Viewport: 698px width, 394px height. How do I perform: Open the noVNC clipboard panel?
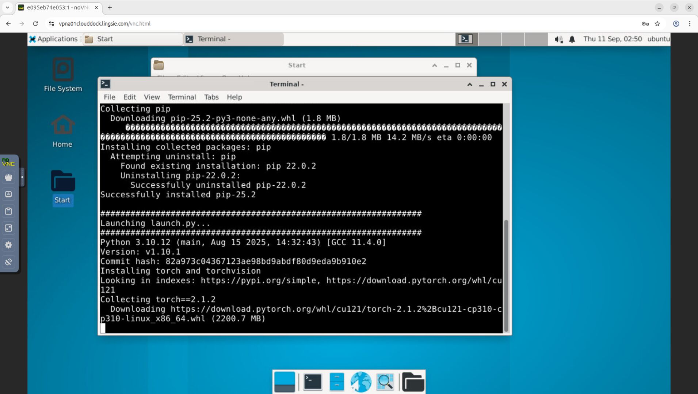coord(8,211)
